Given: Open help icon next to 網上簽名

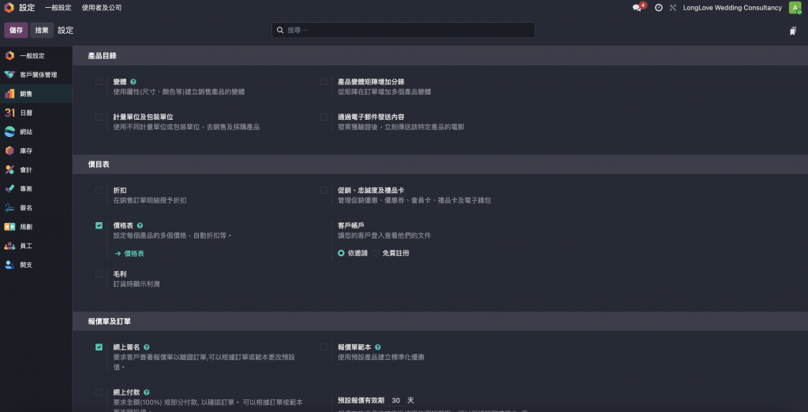Looking at the screenshot, I should [x=146, y=347].
